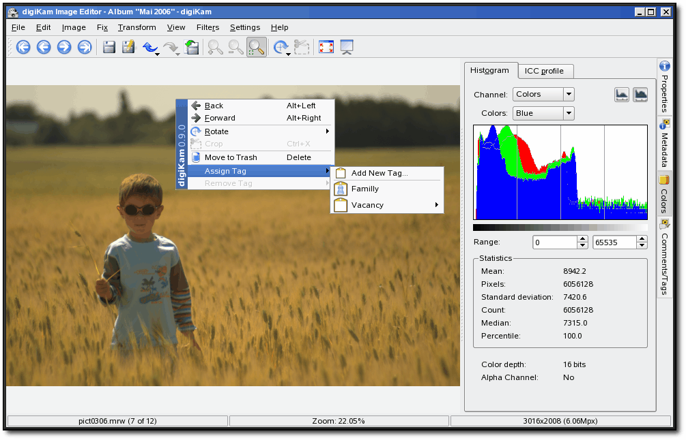Open the Transform menu
This screenshot has width=686, height=440.
point(137,27)
